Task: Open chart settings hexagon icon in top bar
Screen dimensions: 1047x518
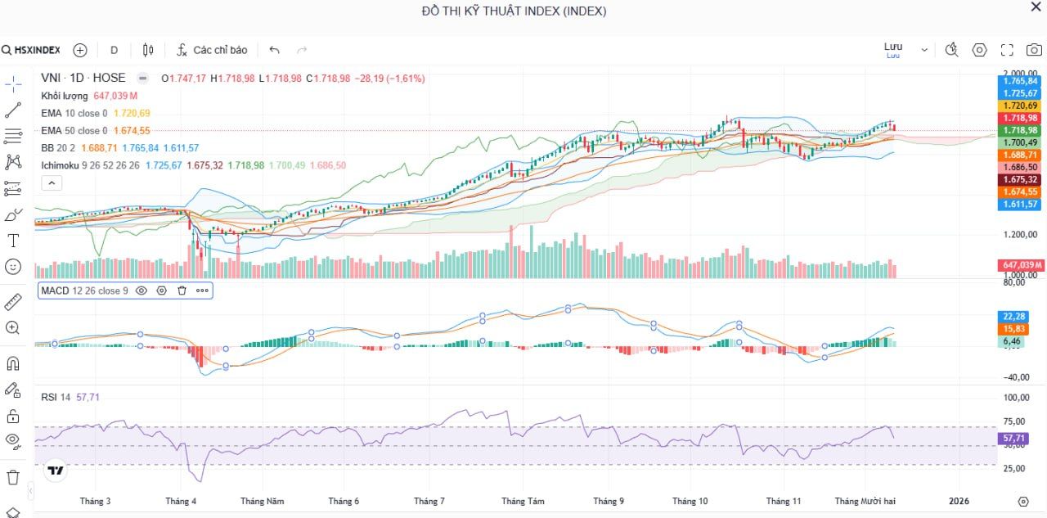Action: [979, 50]
